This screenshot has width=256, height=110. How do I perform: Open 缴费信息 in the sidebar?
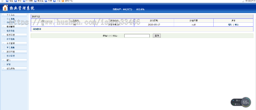pyautogui.click(x=11, y=31)
